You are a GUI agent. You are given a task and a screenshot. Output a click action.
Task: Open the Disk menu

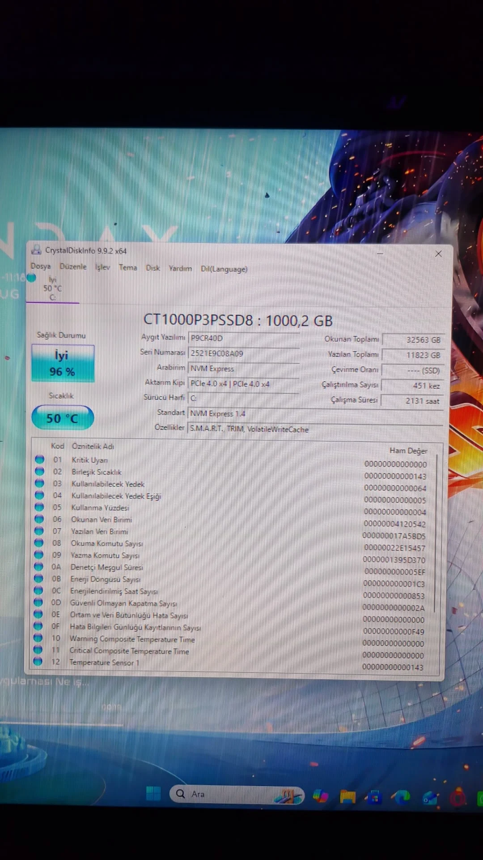(x=153, y=268)
